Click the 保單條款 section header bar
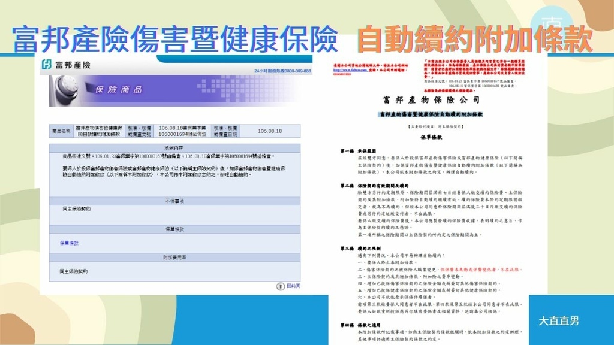 click(x=174, y=229)
